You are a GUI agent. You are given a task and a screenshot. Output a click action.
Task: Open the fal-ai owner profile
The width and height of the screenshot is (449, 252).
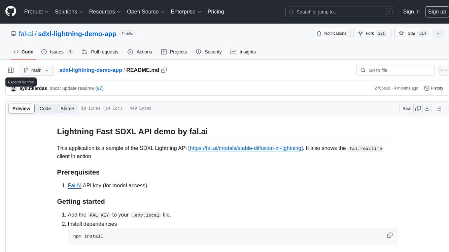(26, 34)
